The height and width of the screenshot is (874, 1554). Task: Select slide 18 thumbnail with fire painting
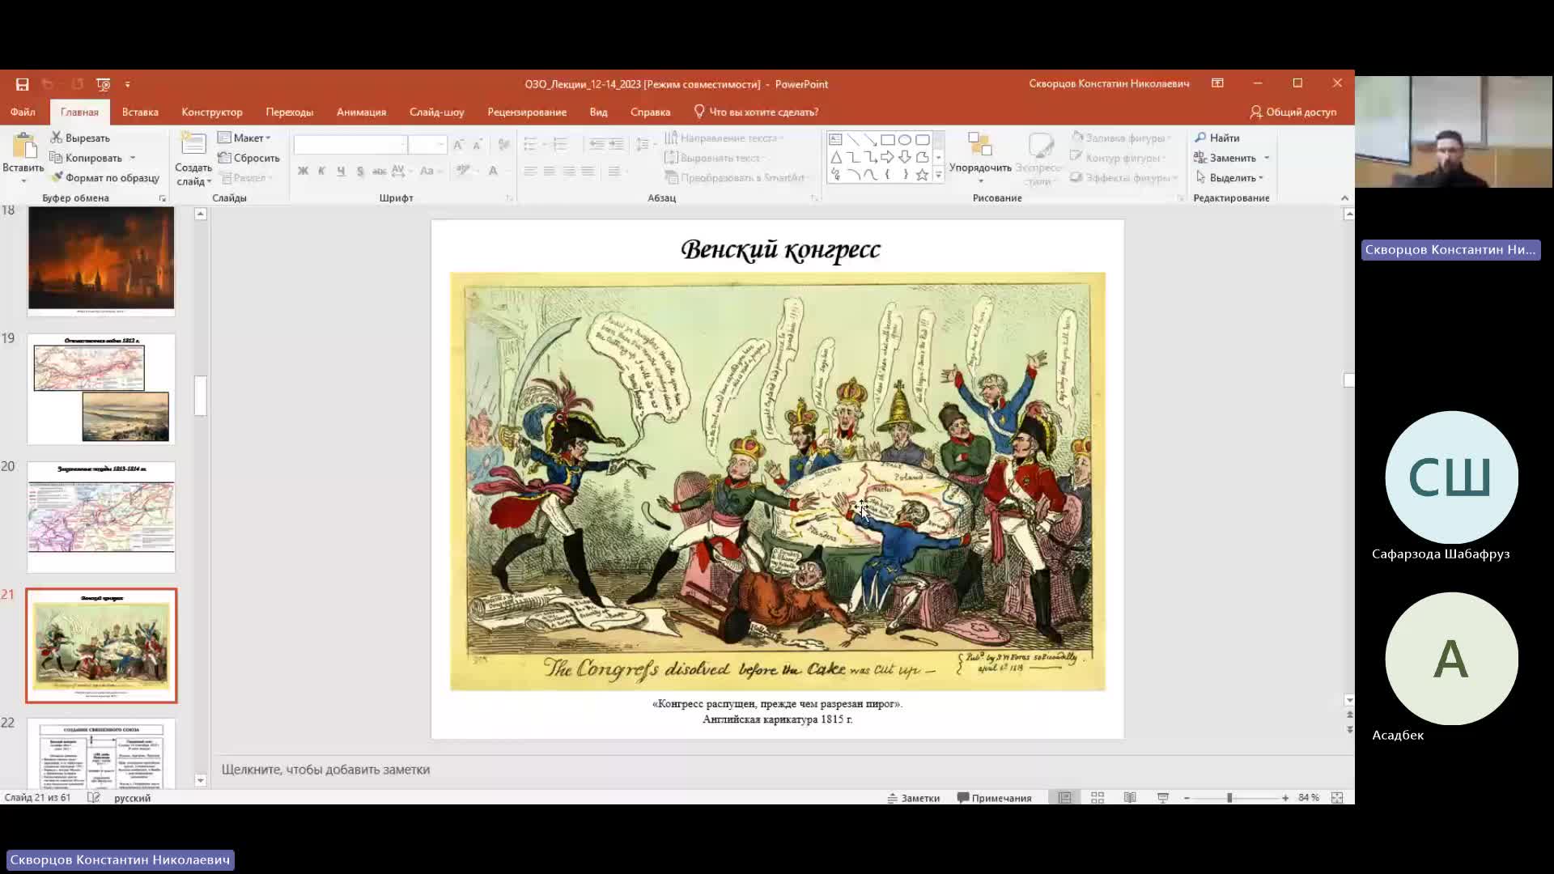pyautogui.click(x=101, y=261)
